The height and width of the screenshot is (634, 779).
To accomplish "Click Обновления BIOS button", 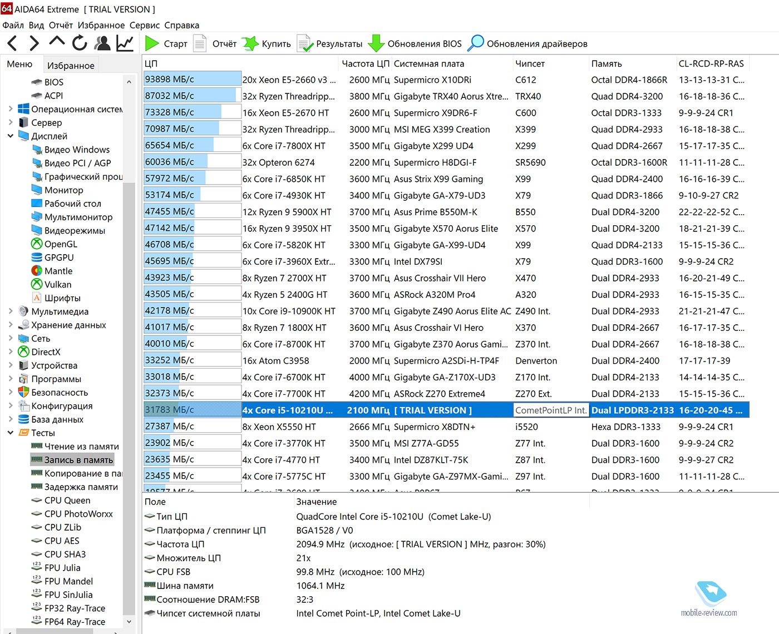I will coord(415,43).
